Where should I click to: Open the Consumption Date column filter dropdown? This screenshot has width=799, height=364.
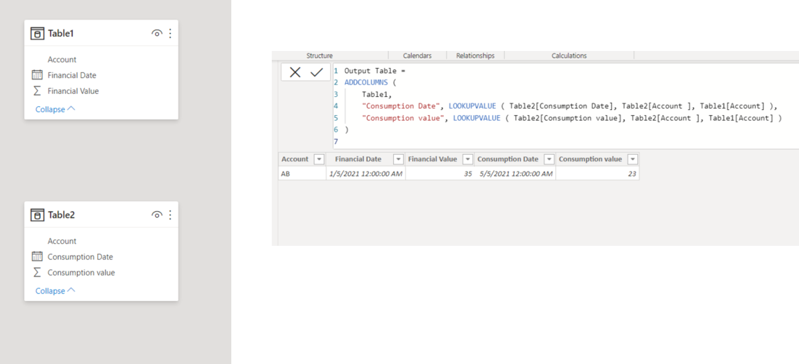point(549,159)
